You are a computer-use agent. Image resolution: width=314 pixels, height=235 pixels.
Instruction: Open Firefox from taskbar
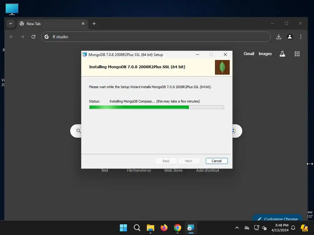(x=164, y=228)
